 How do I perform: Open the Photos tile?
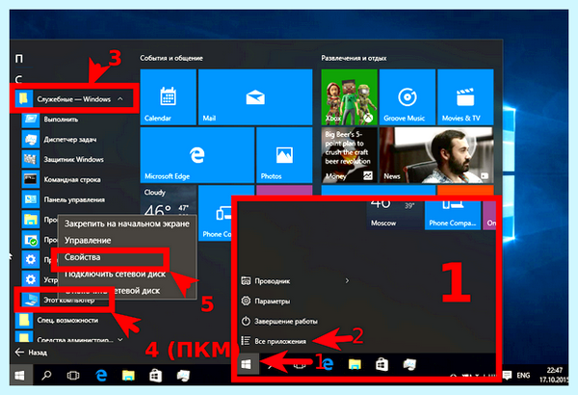tap(284, 155)
